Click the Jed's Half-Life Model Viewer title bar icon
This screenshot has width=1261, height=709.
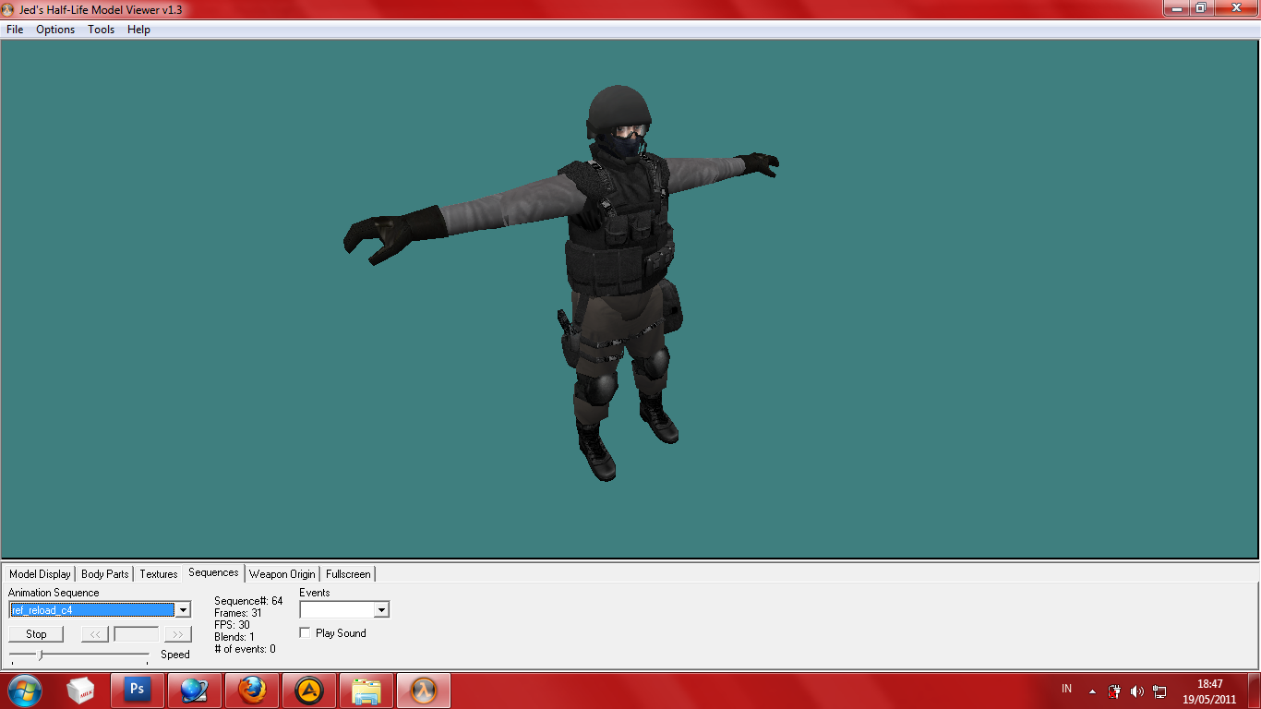pos(8,8)
